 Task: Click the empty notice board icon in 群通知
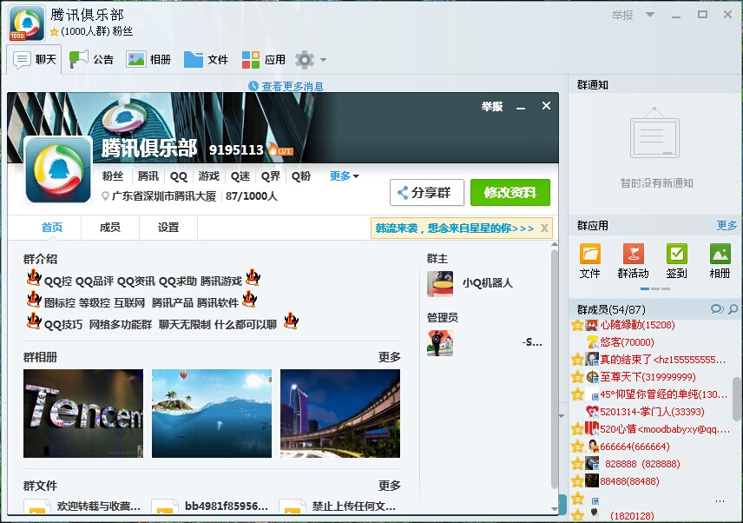(x=654, y=133)
